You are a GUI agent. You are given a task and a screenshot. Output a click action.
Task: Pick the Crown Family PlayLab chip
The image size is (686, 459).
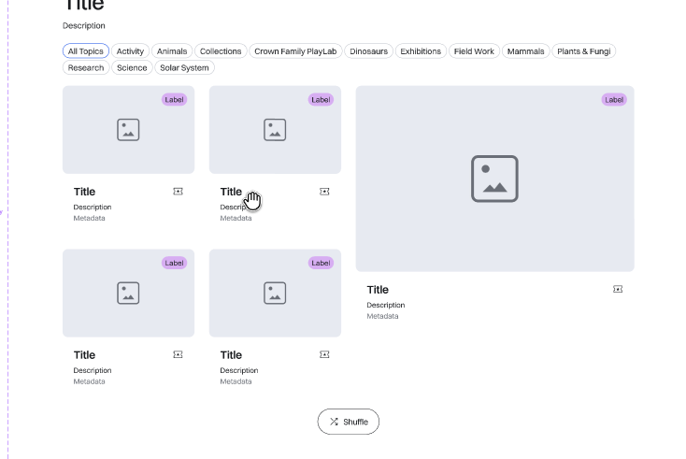coord(295,51)
